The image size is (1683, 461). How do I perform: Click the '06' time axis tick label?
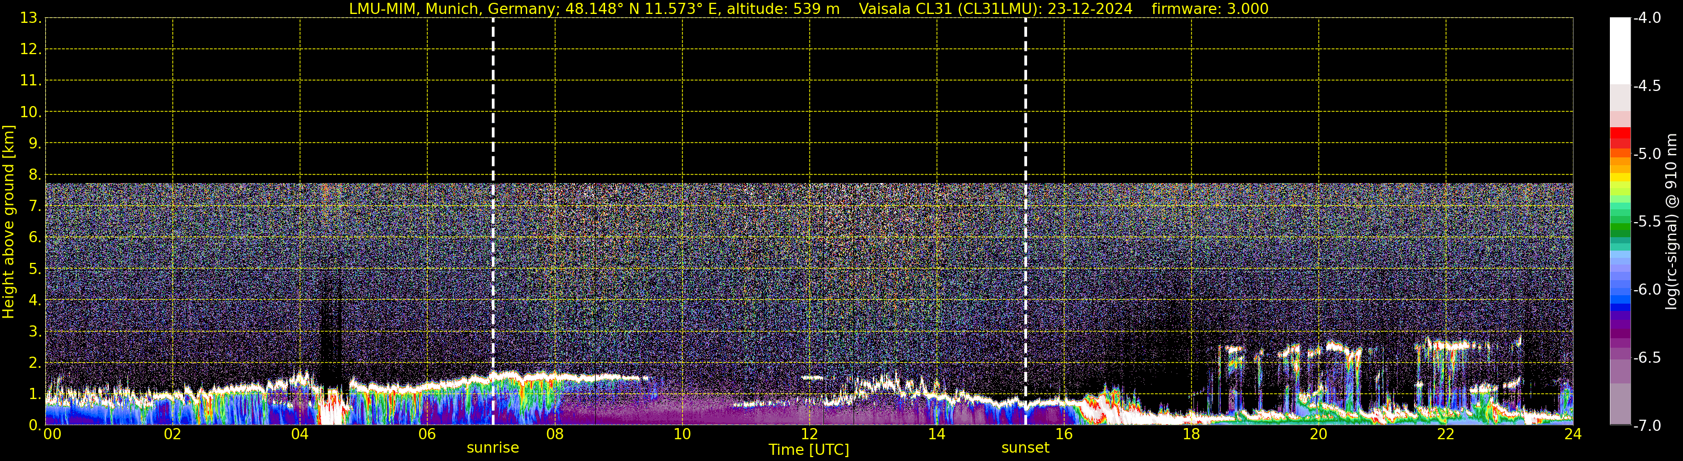(427, 434)
